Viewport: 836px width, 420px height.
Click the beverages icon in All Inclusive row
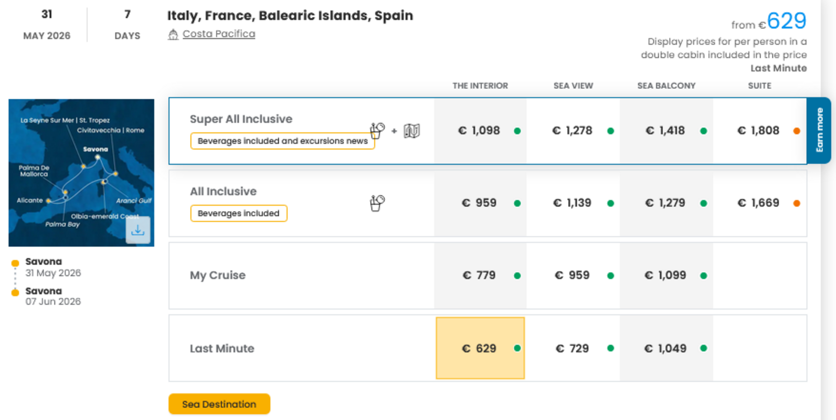coord(377,203)
